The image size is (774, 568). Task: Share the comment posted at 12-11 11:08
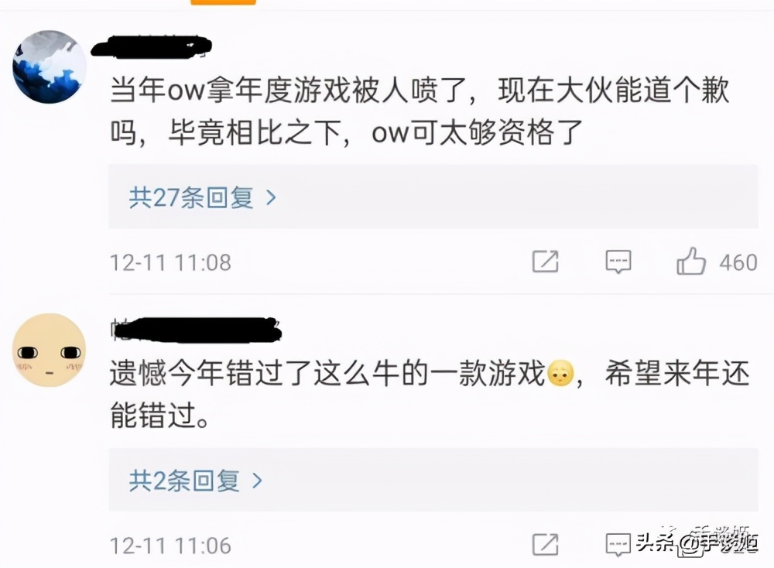coord(546,262)
